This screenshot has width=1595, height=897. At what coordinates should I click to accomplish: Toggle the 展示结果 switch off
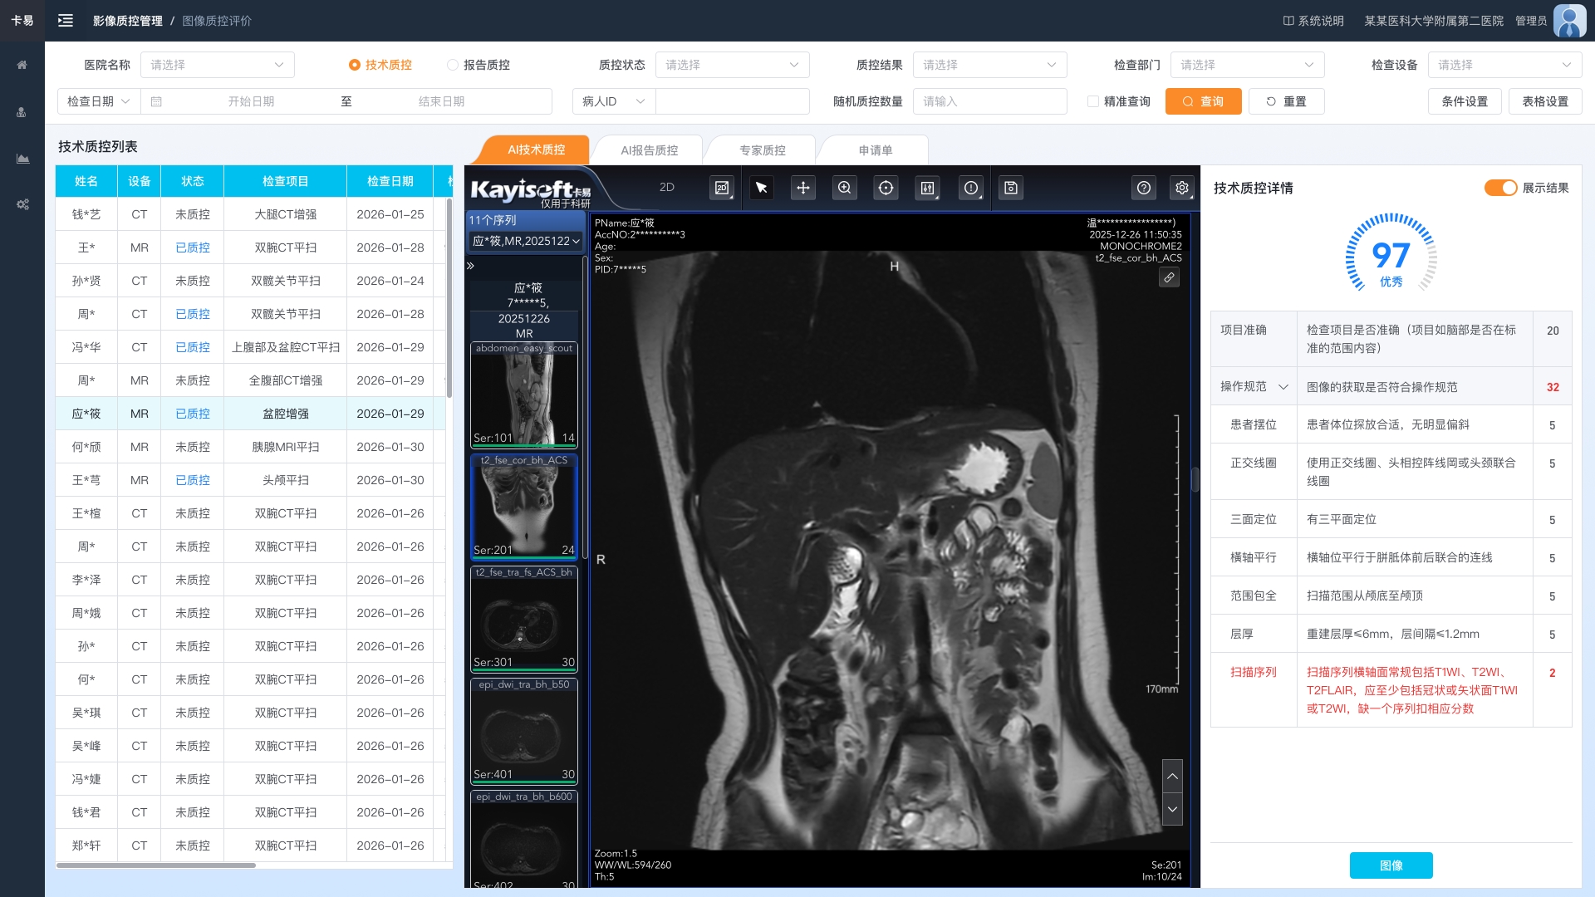point(1500,188)
